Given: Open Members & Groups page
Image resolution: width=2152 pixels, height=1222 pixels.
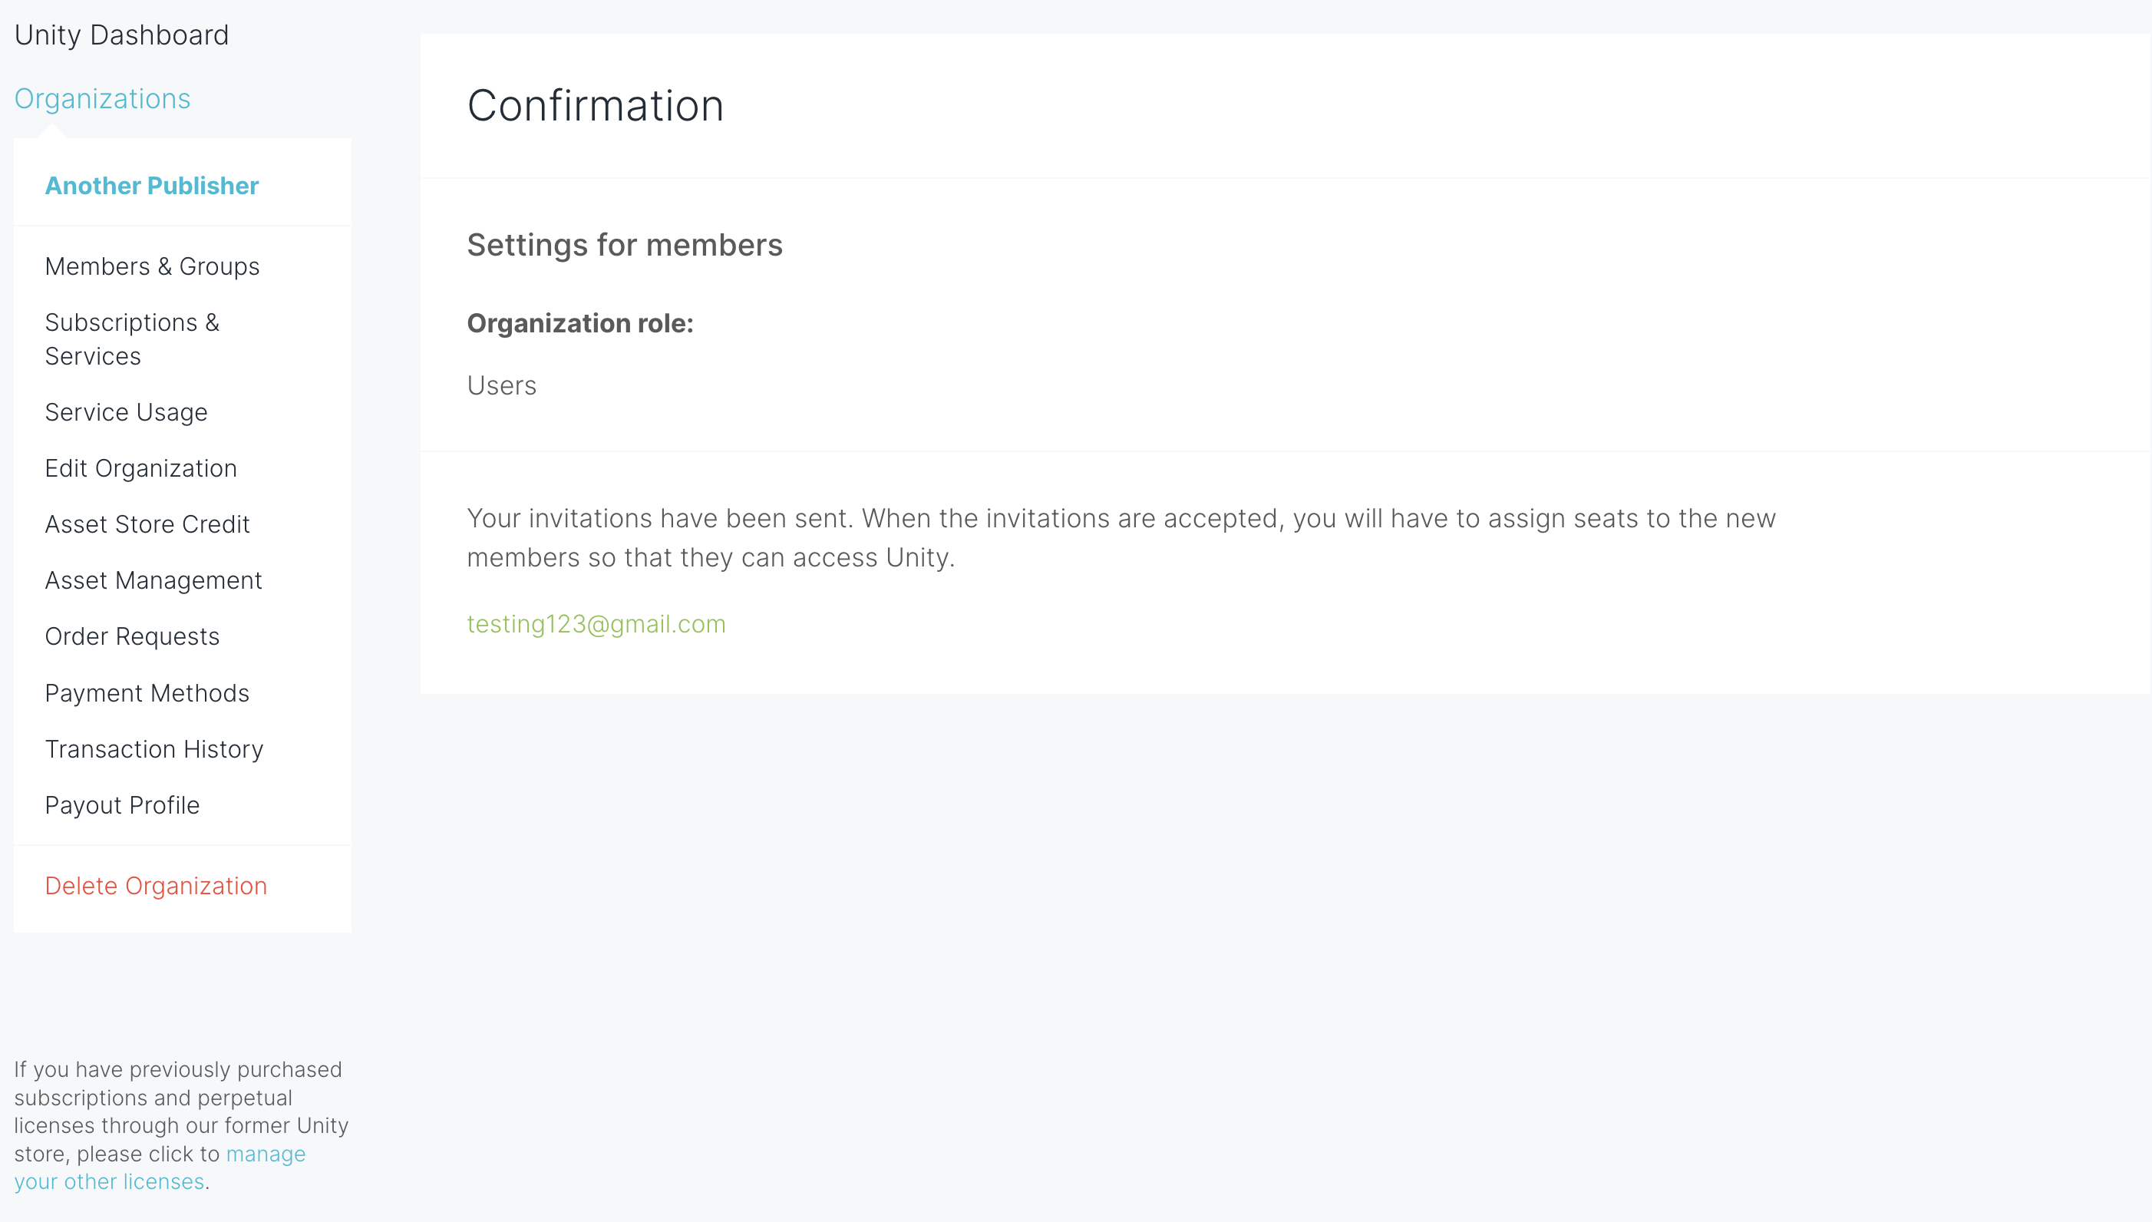Looking at the screenshot, I should 152,266.
